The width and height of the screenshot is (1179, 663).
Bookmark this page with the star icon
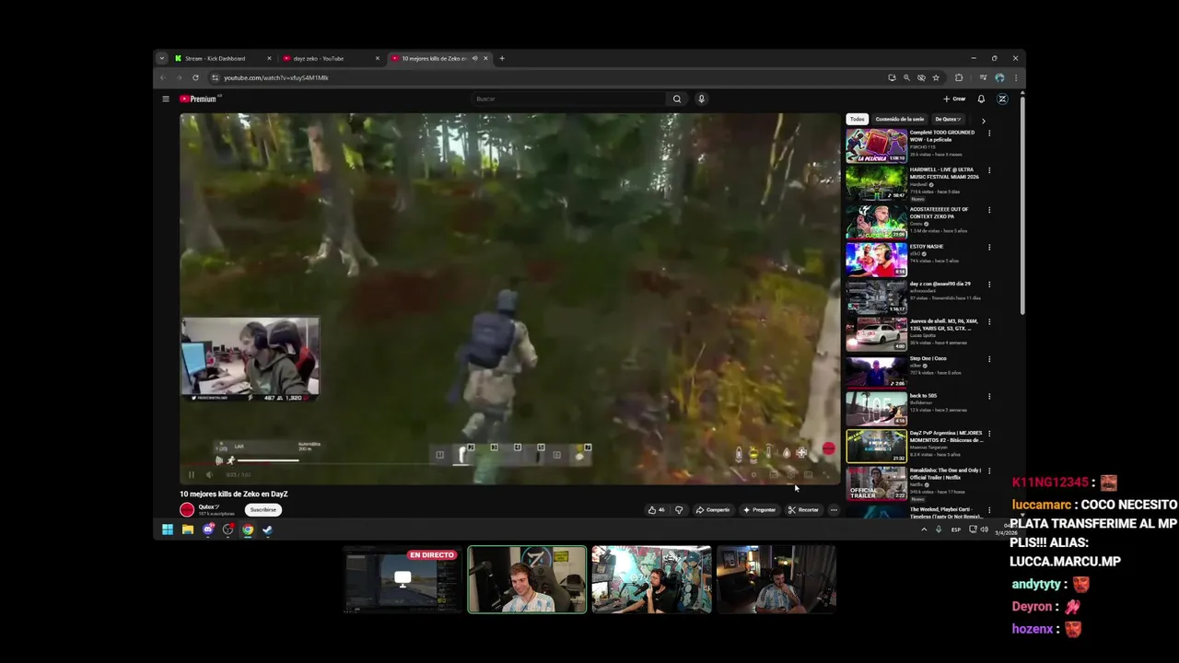[936, 77]
